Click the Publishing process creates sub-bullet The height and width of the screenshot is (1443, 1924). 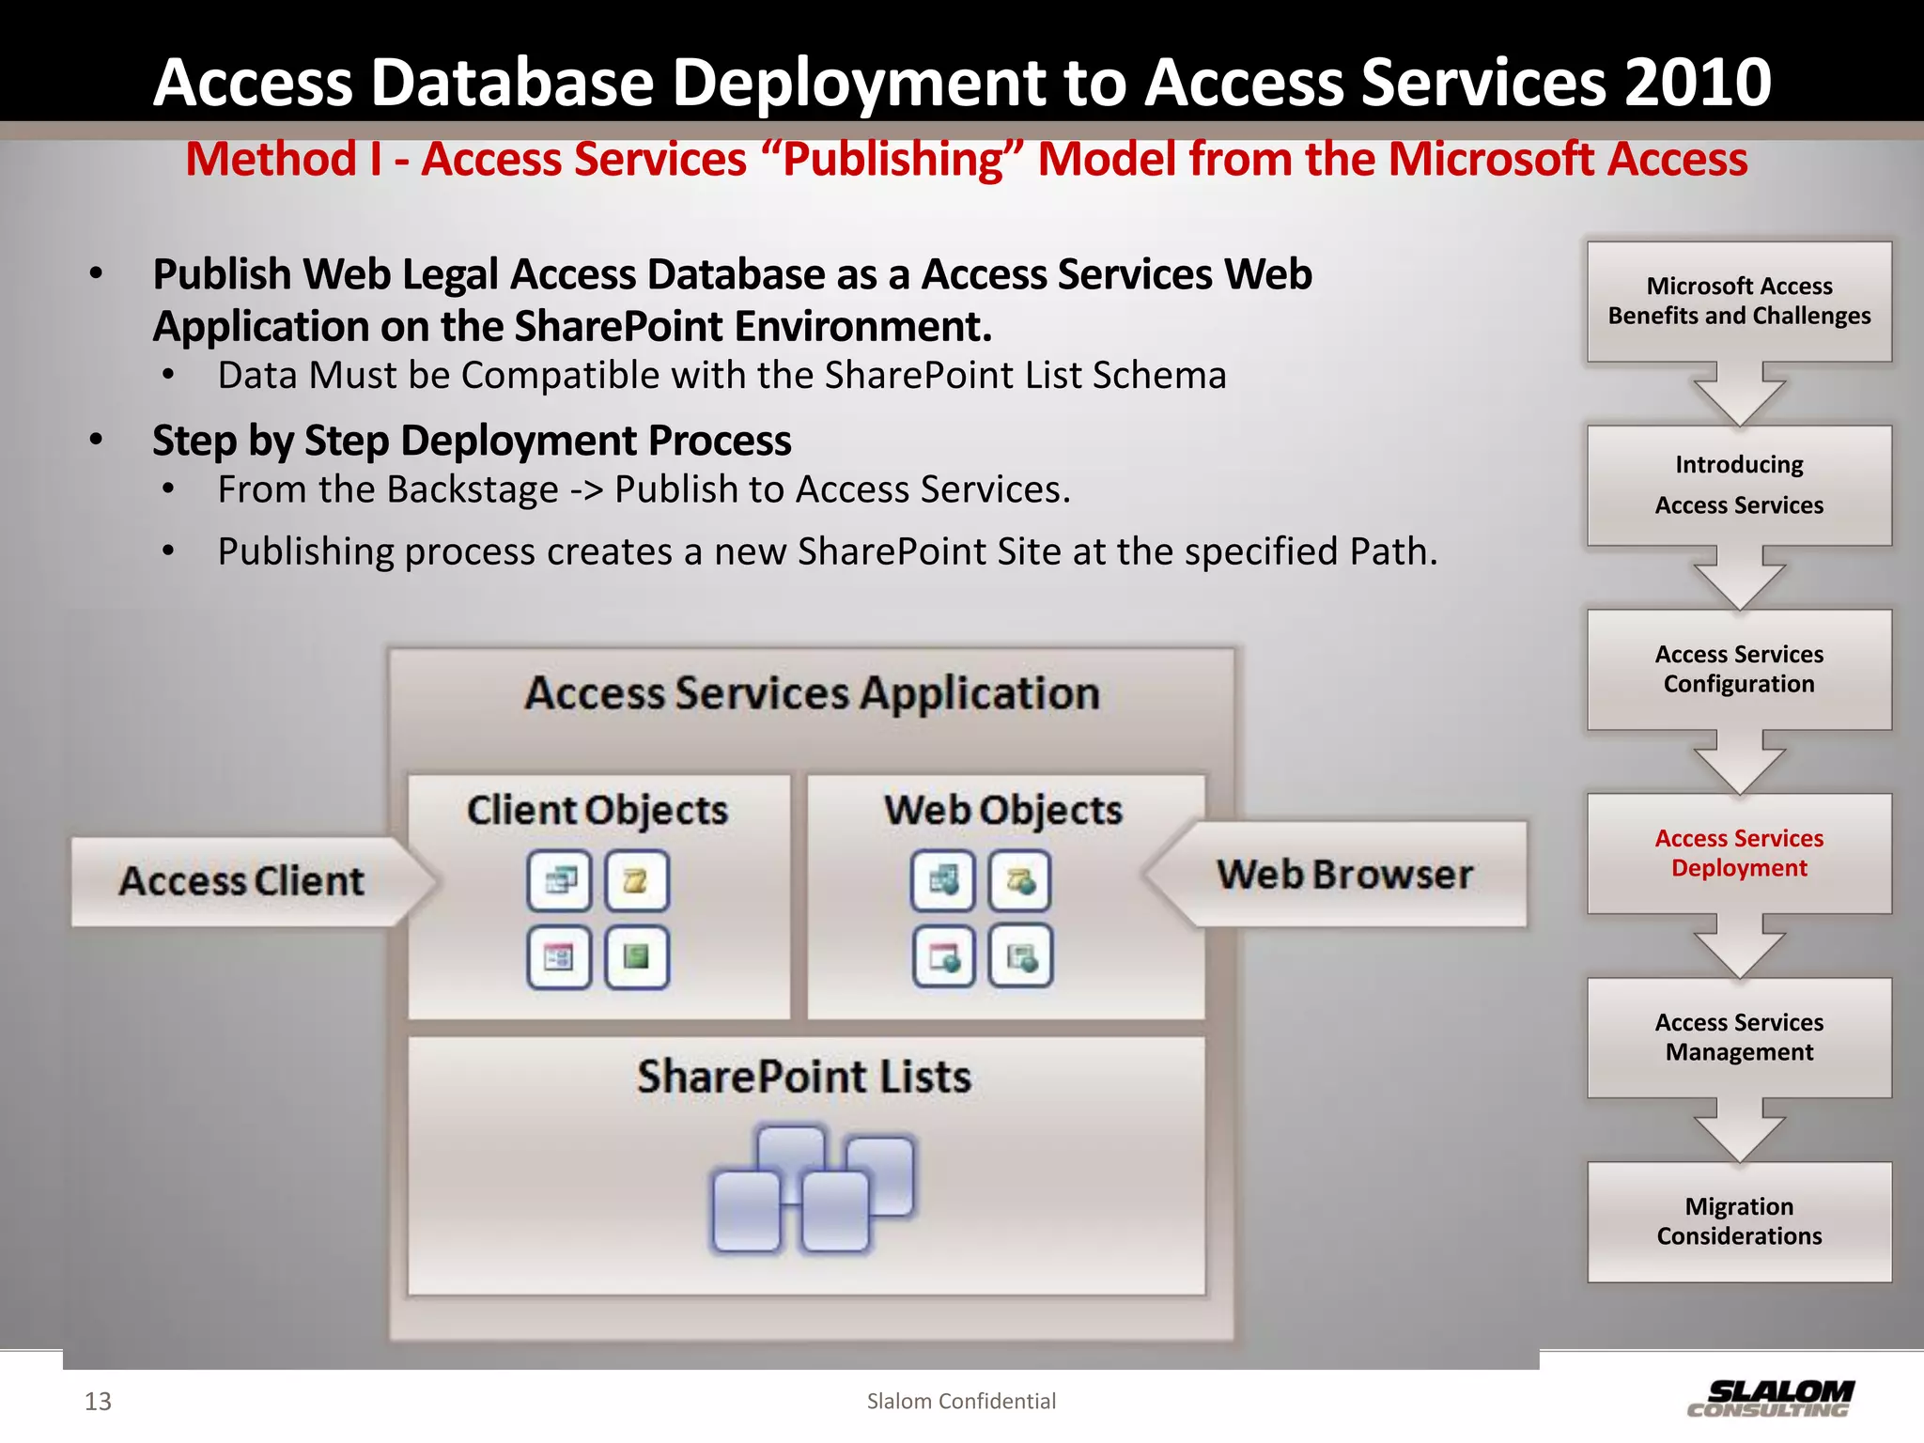click(x=828, y=551)
